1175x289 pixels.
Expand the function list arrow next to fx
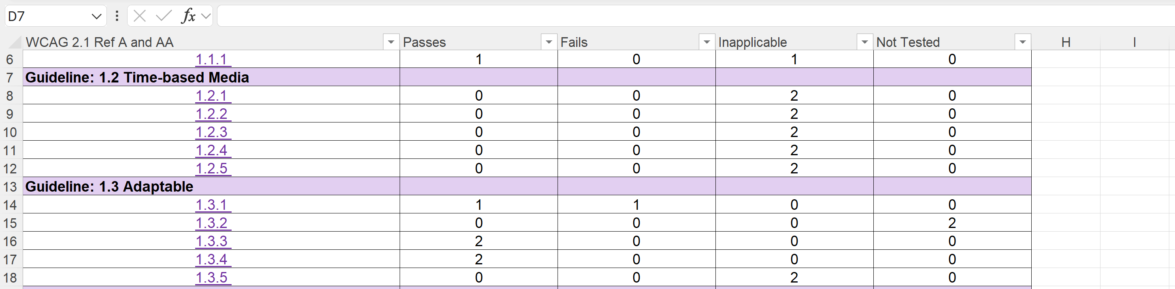(206, 17)
